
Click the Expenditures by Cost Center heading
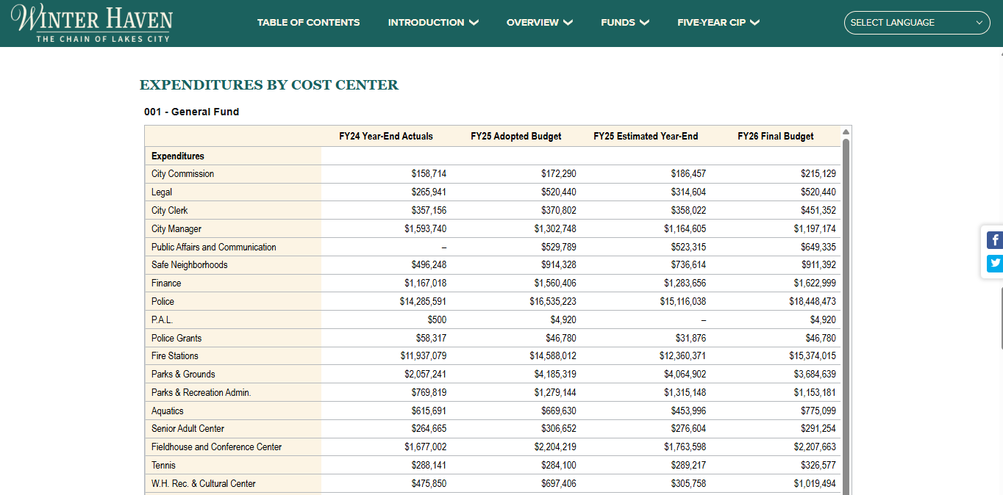pyautogui.click(x=269, y=85)
